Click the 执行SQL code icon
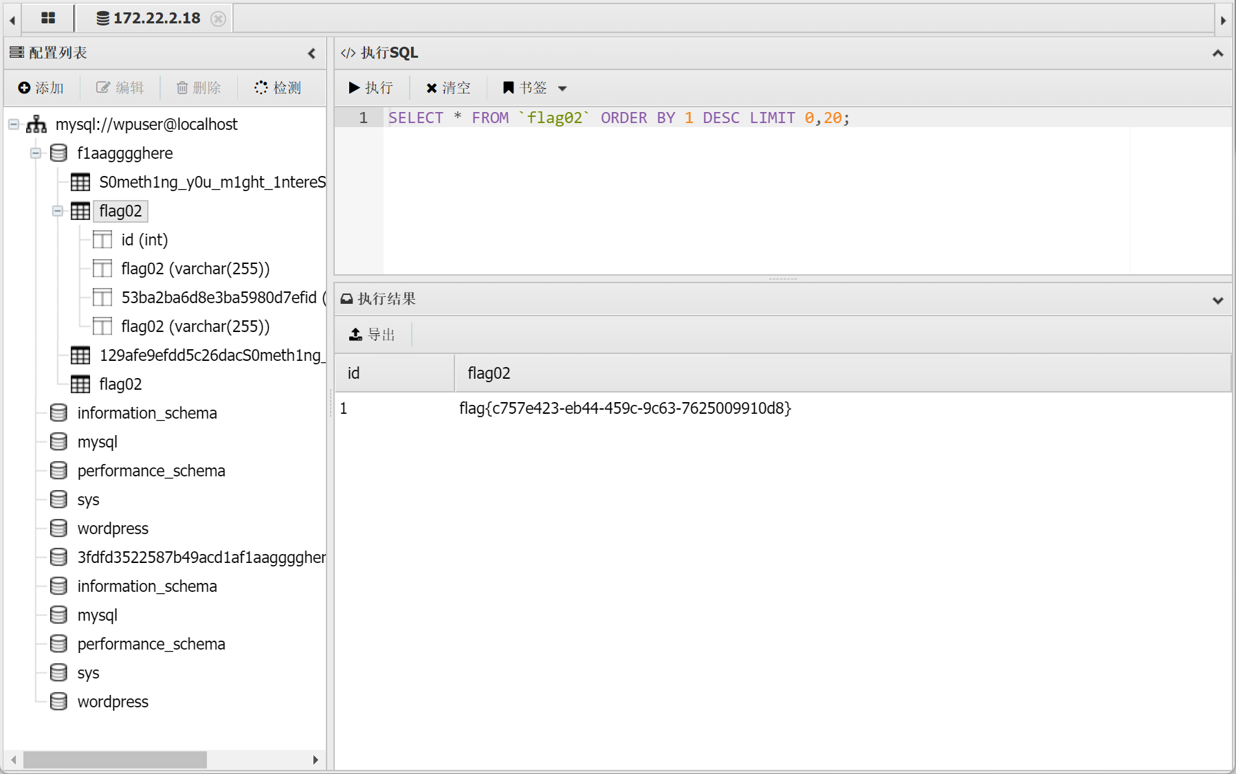Screen dimensions: 1236x774 click(x=348, y=53)
